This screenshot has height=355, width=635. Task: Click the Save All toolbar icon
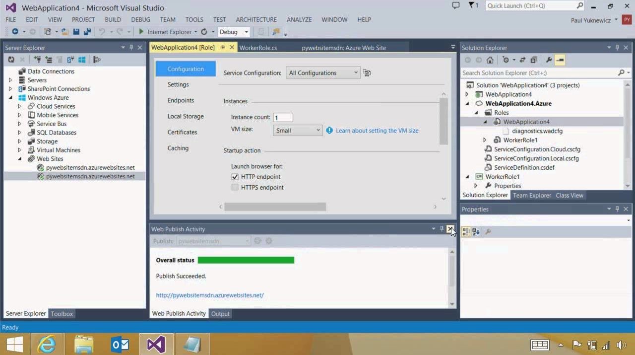pos(87,32)
